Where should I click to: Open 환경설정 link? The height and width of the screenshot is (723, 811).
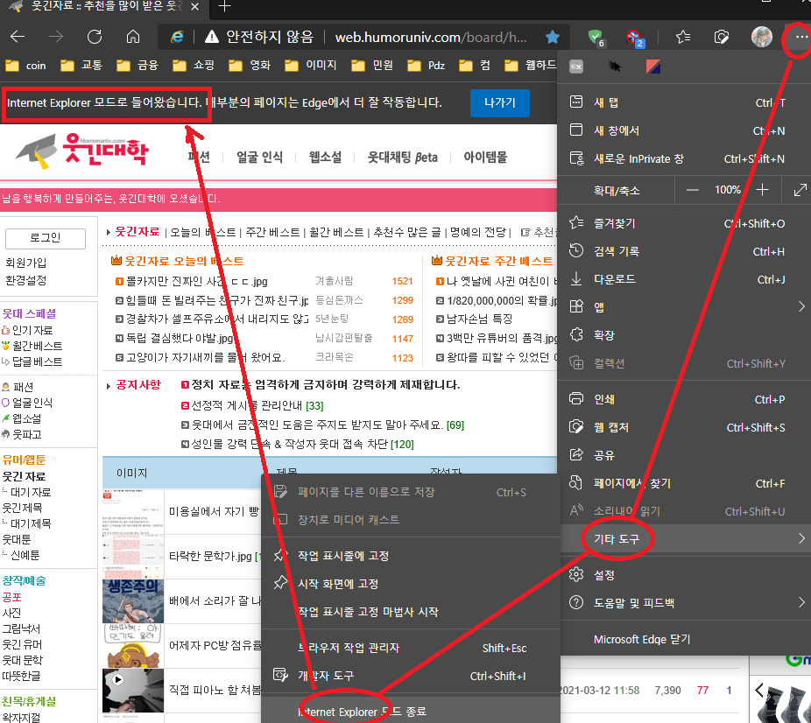tap(26, 280)
